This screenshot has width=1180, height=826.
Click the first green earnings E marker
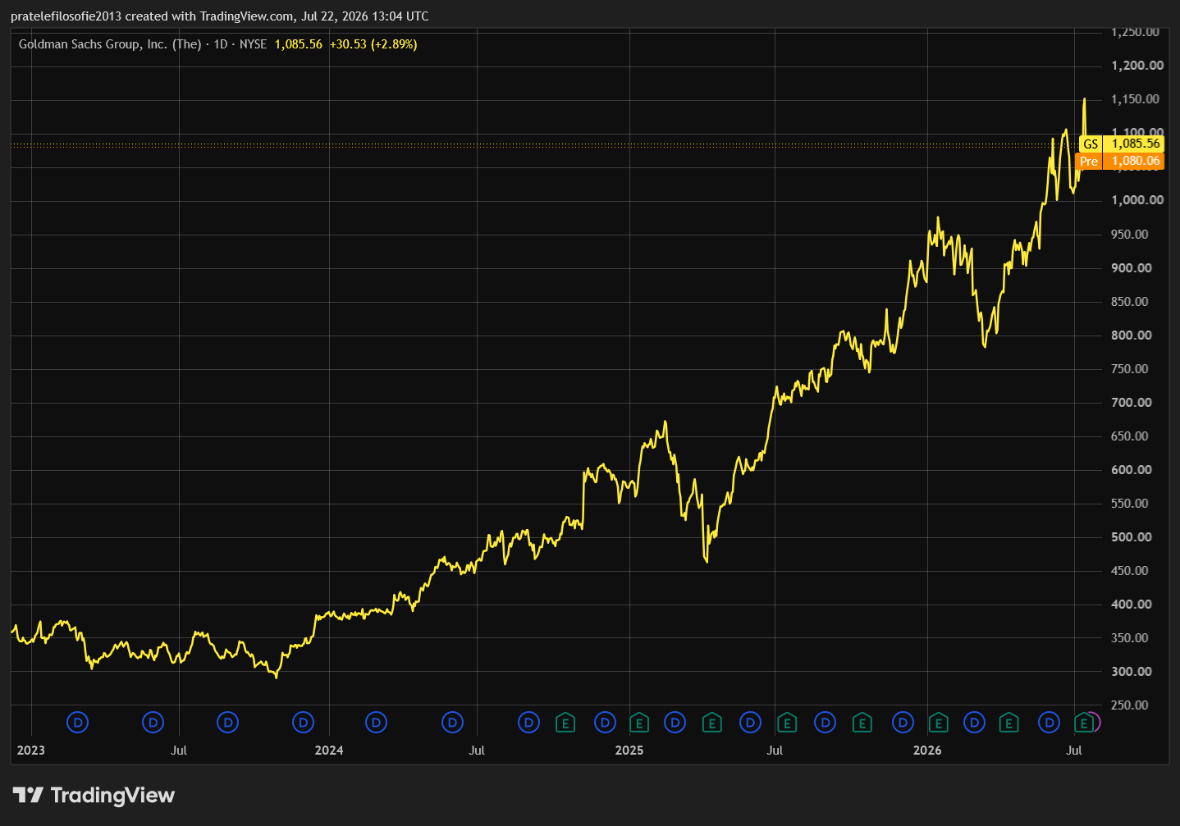(x=565, y=723)
